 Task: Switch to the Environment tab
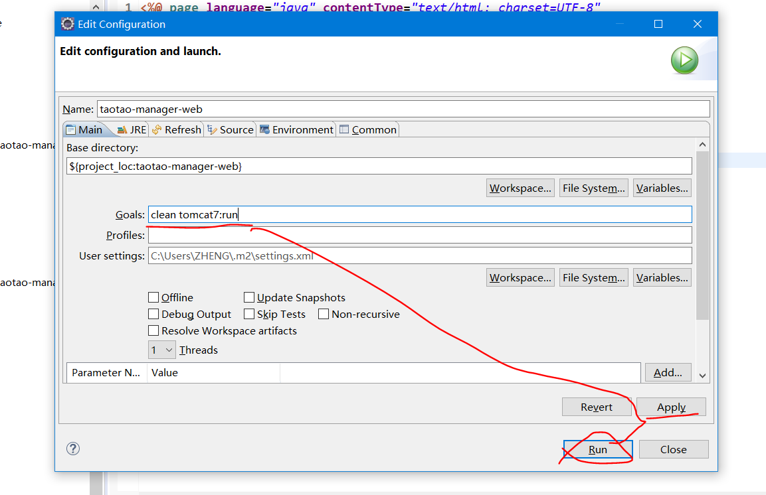tap(296, 130)
